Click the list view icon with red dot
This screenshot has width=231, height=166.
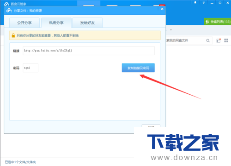219,40
